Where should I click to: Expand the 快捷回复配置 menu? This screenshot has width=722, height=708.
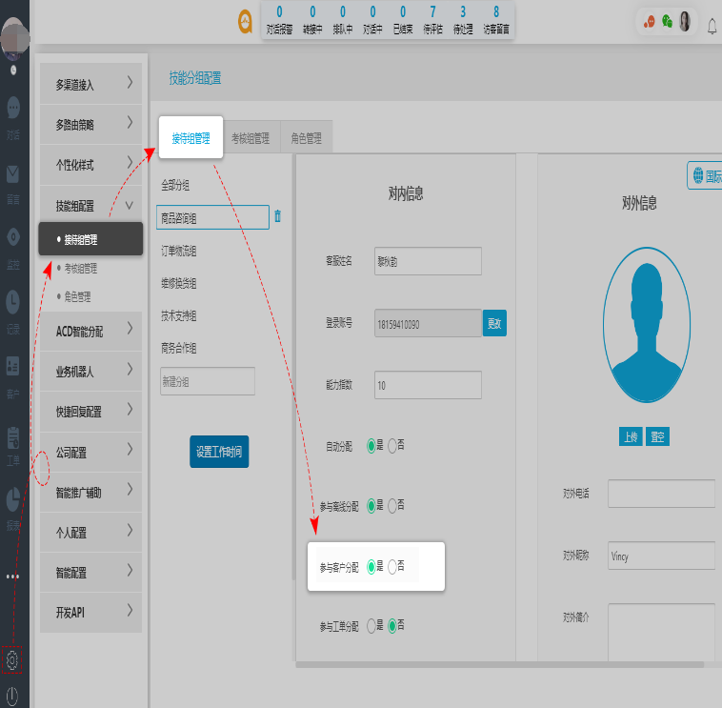tap(90, 412)
